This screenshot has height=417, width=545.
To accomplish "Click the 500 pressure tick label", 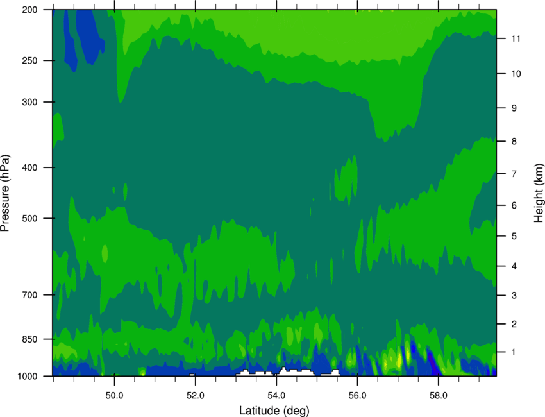I will click(30, 218).
